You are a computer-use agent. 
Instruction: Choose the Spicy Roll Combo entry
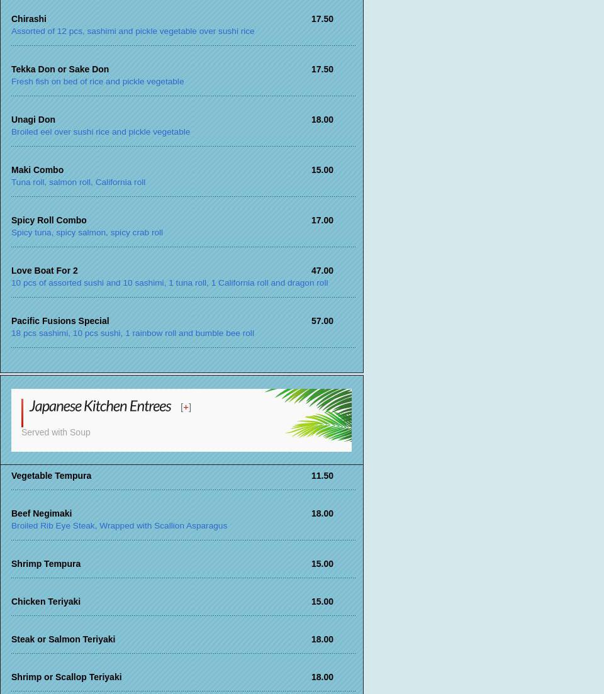49,220
